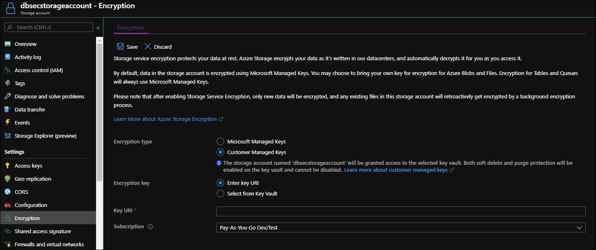Viewport: 596px width, 250px height.
Task: Click the Events lightning bolt icon
Action: click(x=7, y=123)
